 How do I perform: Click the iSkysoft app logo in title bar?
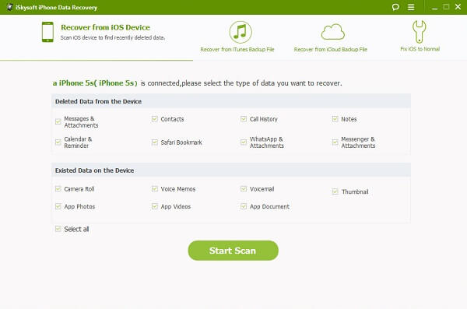[x=9, y=7]
